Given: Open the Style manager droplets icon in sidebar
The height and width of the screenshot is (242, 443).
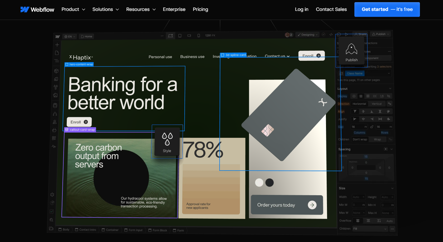Looking at the screenshot, I should tap(56, 87).
